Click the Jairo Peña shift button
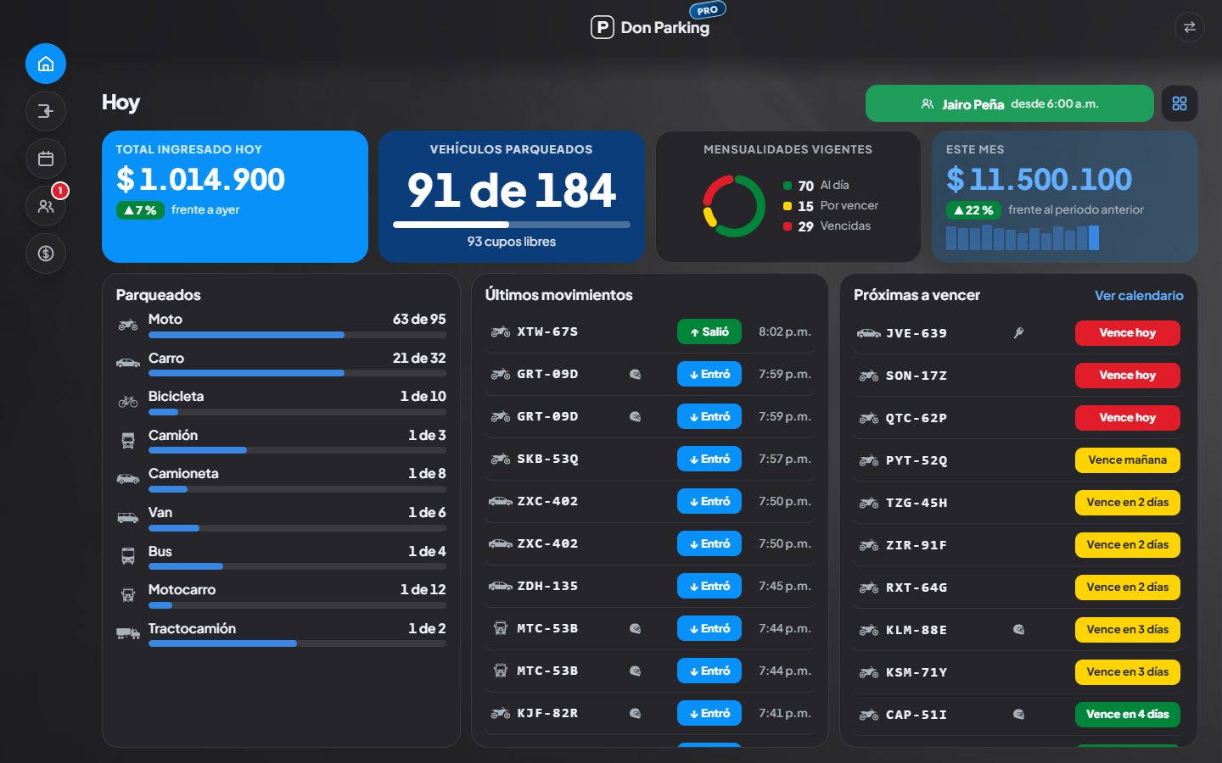 tap(1010, 103)
